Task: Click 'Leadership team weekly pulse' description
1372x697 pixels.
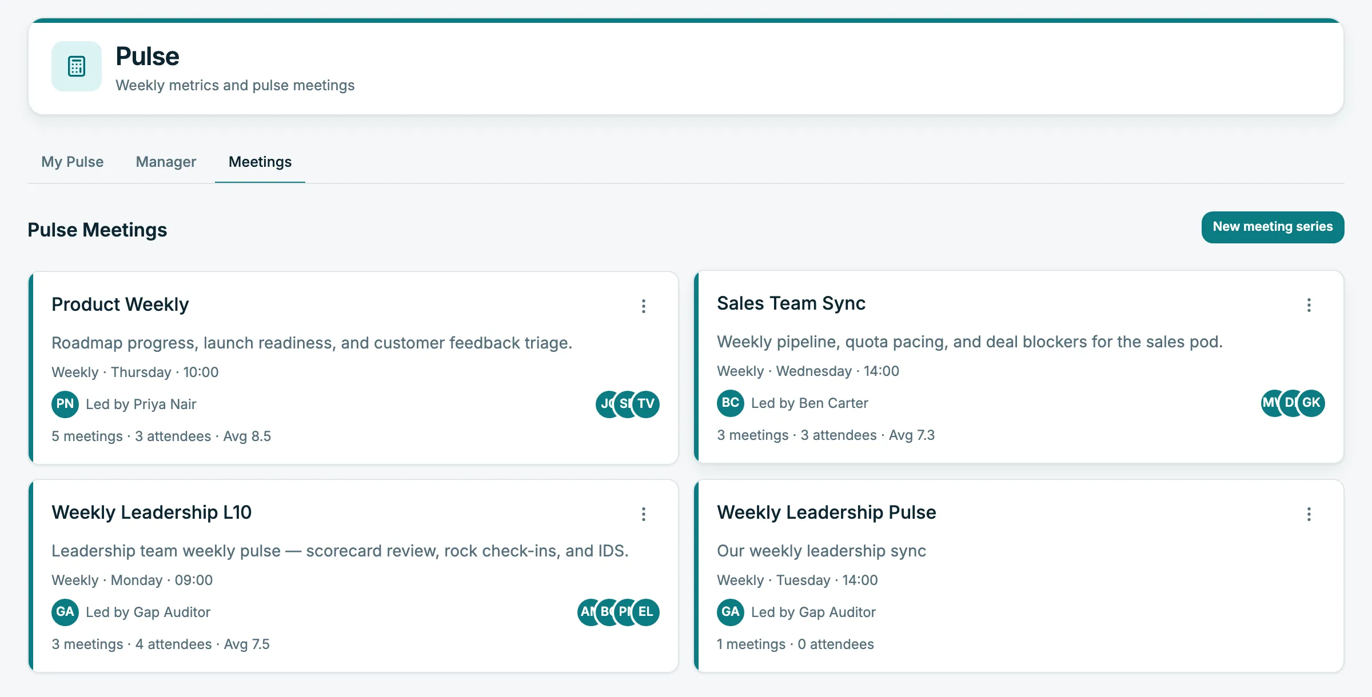Action: click(x=340, y=551)
